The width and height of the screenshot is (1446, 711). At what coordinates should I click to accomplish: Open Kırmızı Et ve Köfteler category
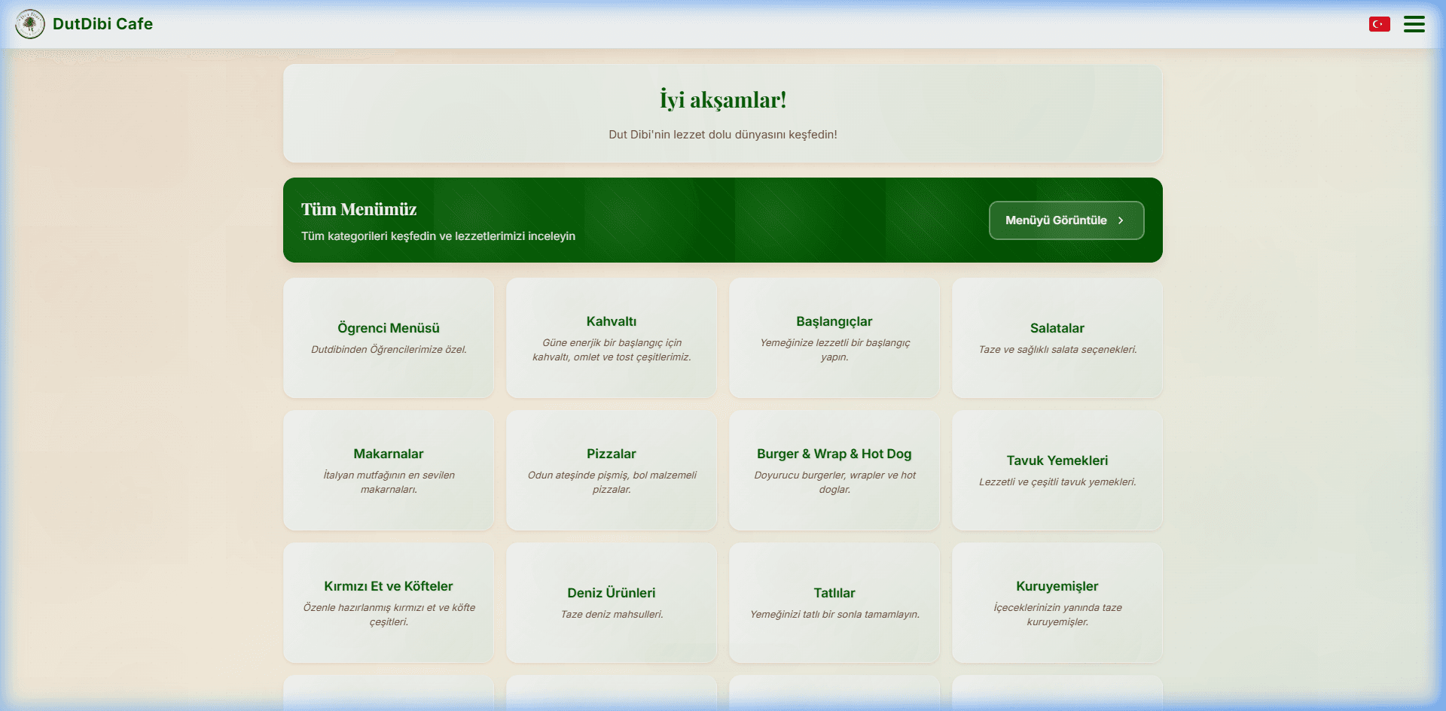pyautogui.click(x=389, y=603)
